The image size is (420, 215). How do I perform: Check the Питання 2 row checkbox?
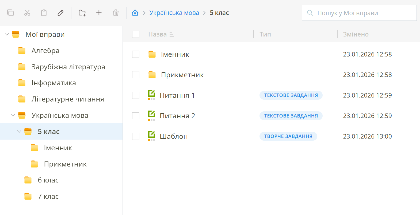136,116
